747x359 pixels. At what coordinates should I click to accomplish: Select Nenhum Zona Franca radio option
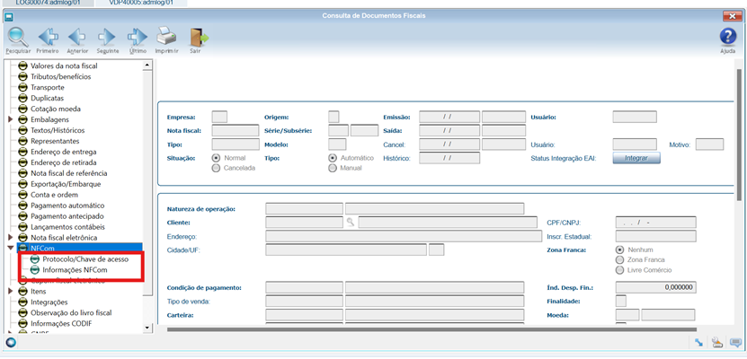[619, 250]
